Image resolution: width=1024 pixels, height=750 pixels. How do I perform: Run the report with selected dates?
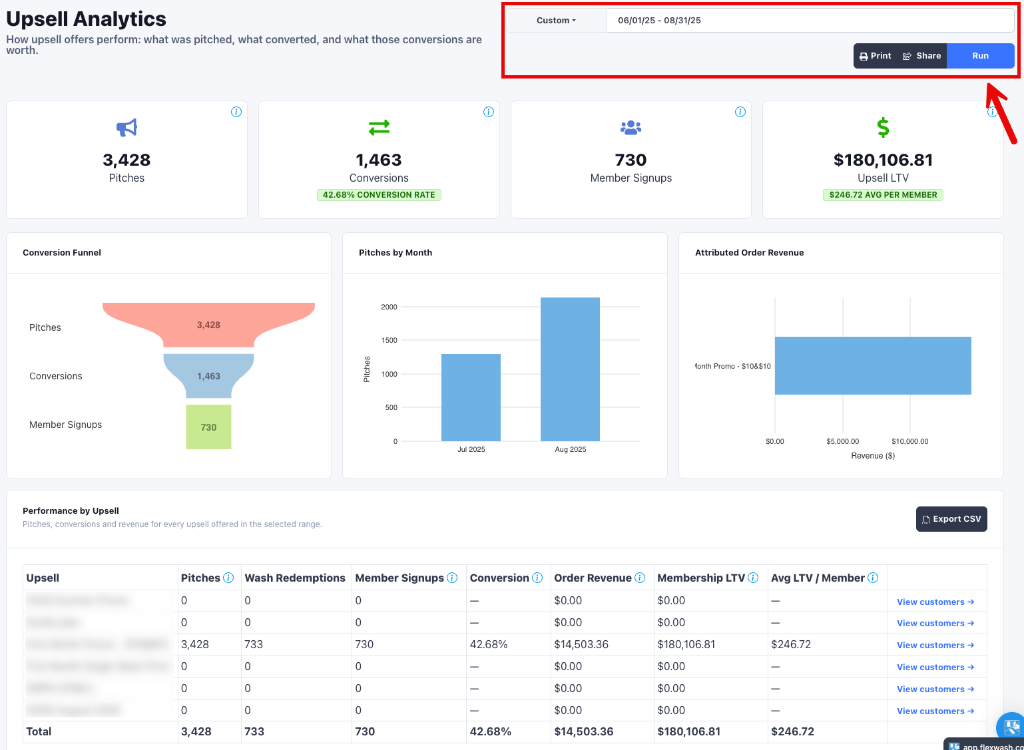click(980, 56)
